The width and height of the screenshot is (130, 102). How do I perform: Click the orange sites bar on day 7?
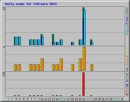pos(31,68)
